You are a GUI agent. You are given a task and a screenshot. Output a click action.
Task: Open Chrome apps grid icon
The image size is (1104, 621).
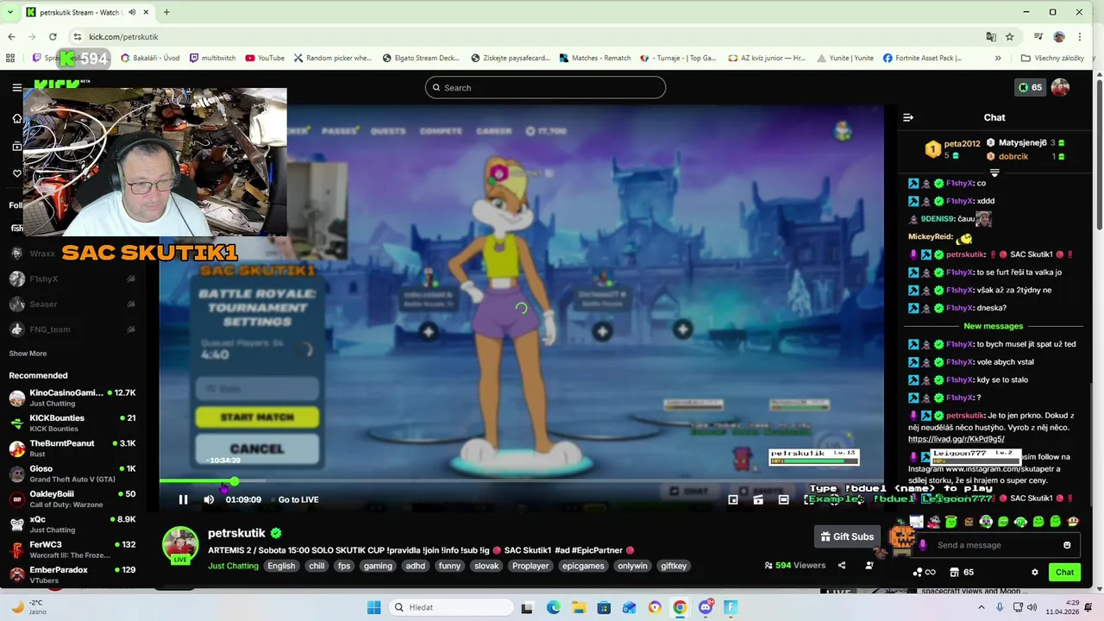tap(10, 58)
